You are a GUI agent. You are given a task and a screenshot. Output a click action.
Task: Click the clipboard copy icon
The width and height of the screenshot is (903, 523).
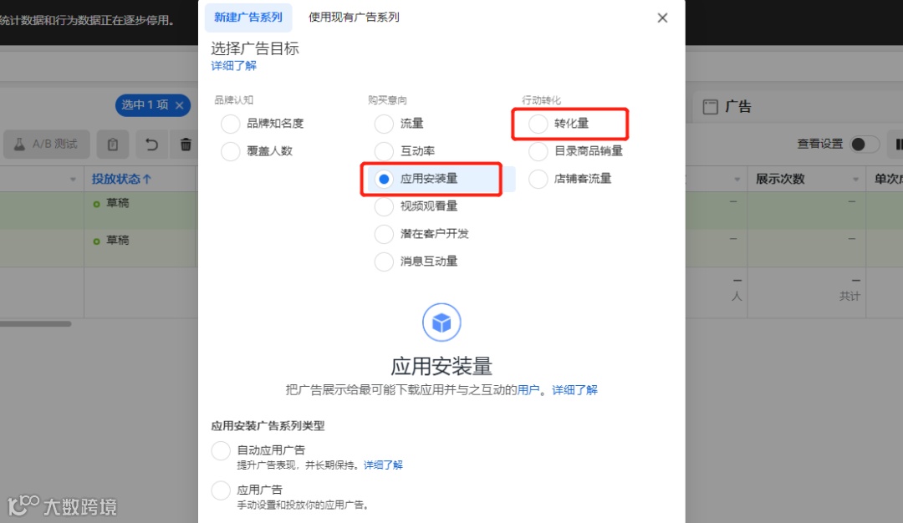coord(112,144)
